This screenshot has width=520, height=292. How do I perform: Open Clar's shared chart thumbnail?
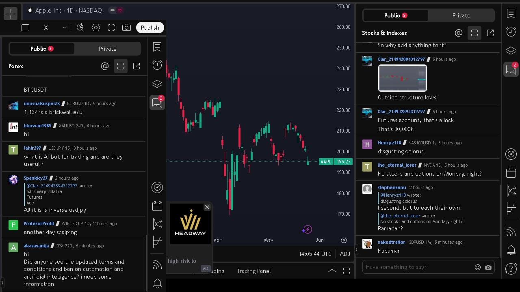point(403,78)
